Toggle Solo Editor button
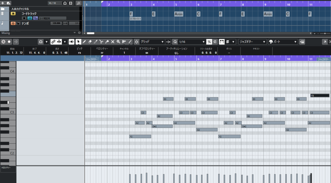 [3, 42]
